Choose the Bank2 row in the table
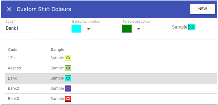The width and height of the screenshot is (218, 105). [13, 88]
